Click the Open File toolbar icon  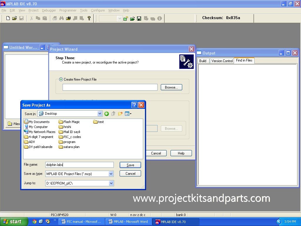tap(14, 18)
